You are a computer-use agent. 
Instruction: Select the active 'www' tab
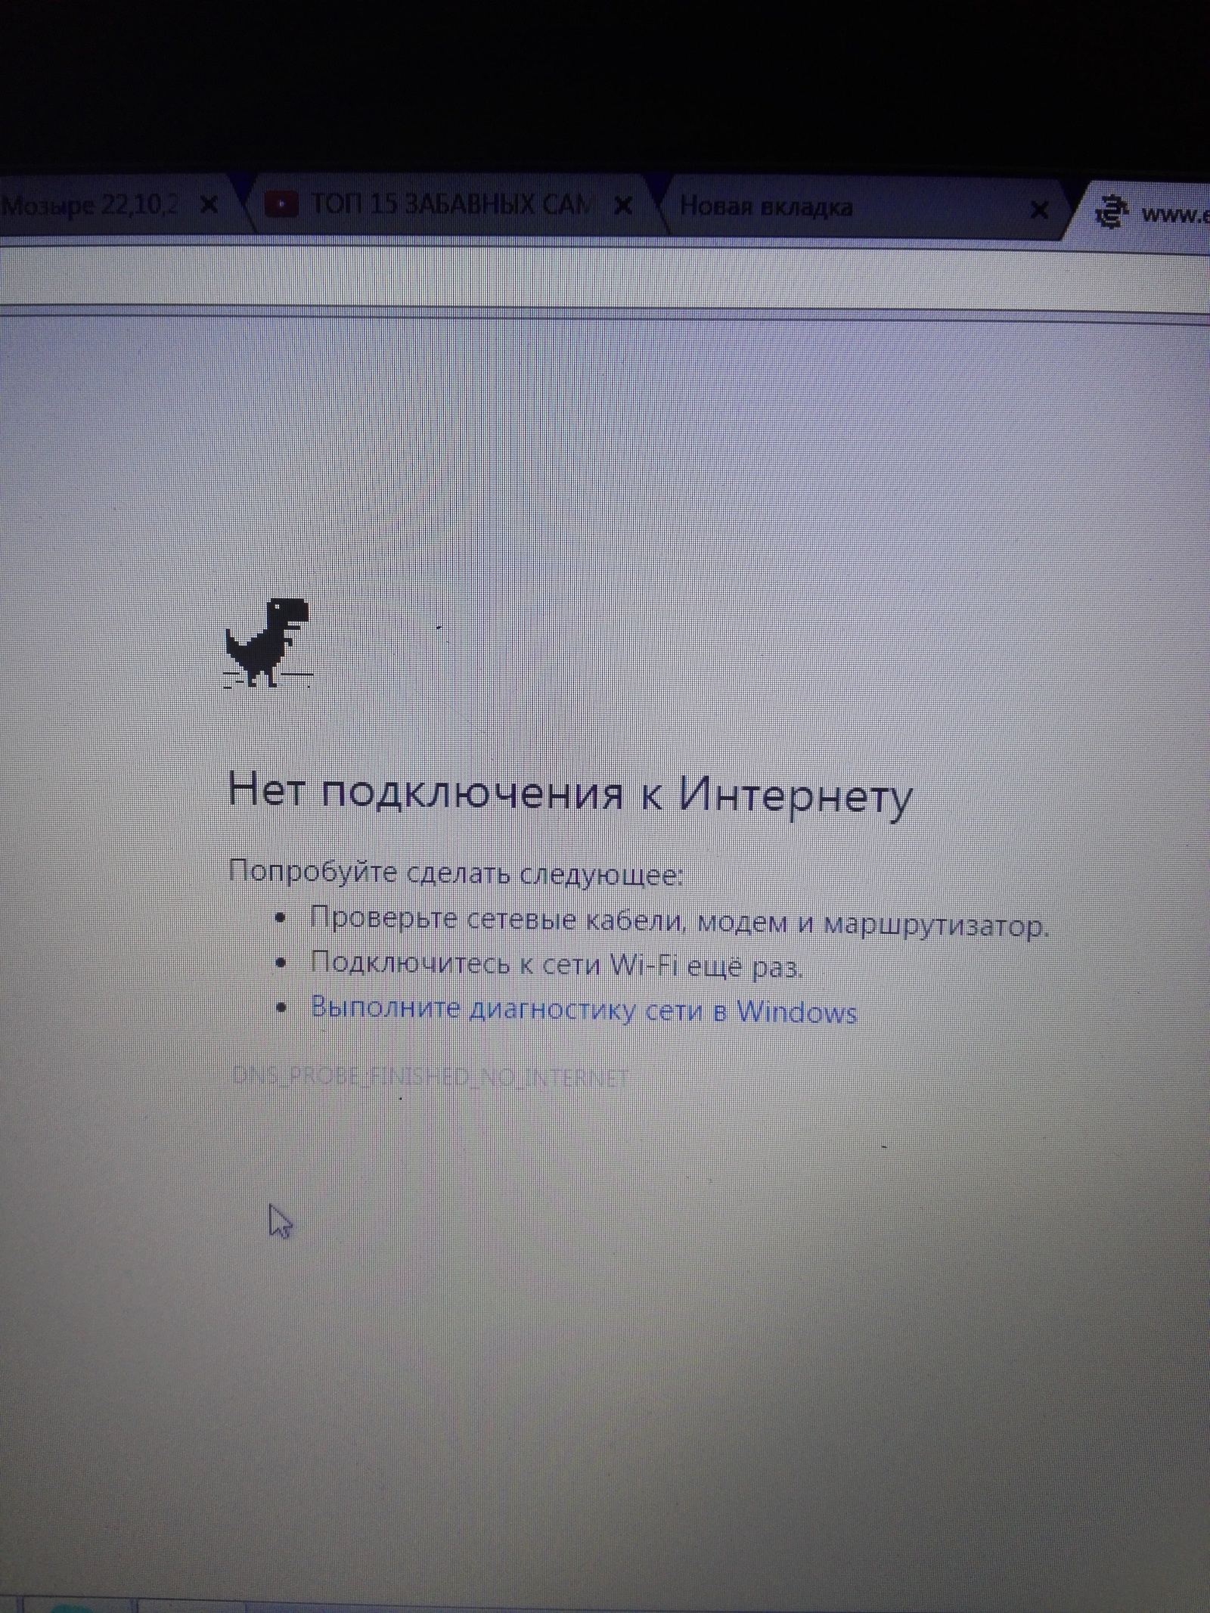(1143, 213)
